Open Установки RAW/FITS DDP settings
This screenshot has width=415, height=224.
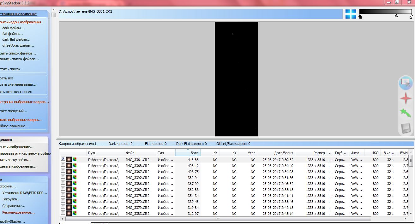[25, 193]
